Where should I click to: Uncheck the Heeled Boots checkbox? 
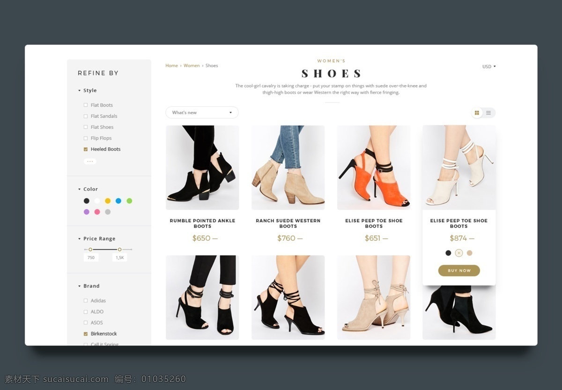click(x=86, y=149)
